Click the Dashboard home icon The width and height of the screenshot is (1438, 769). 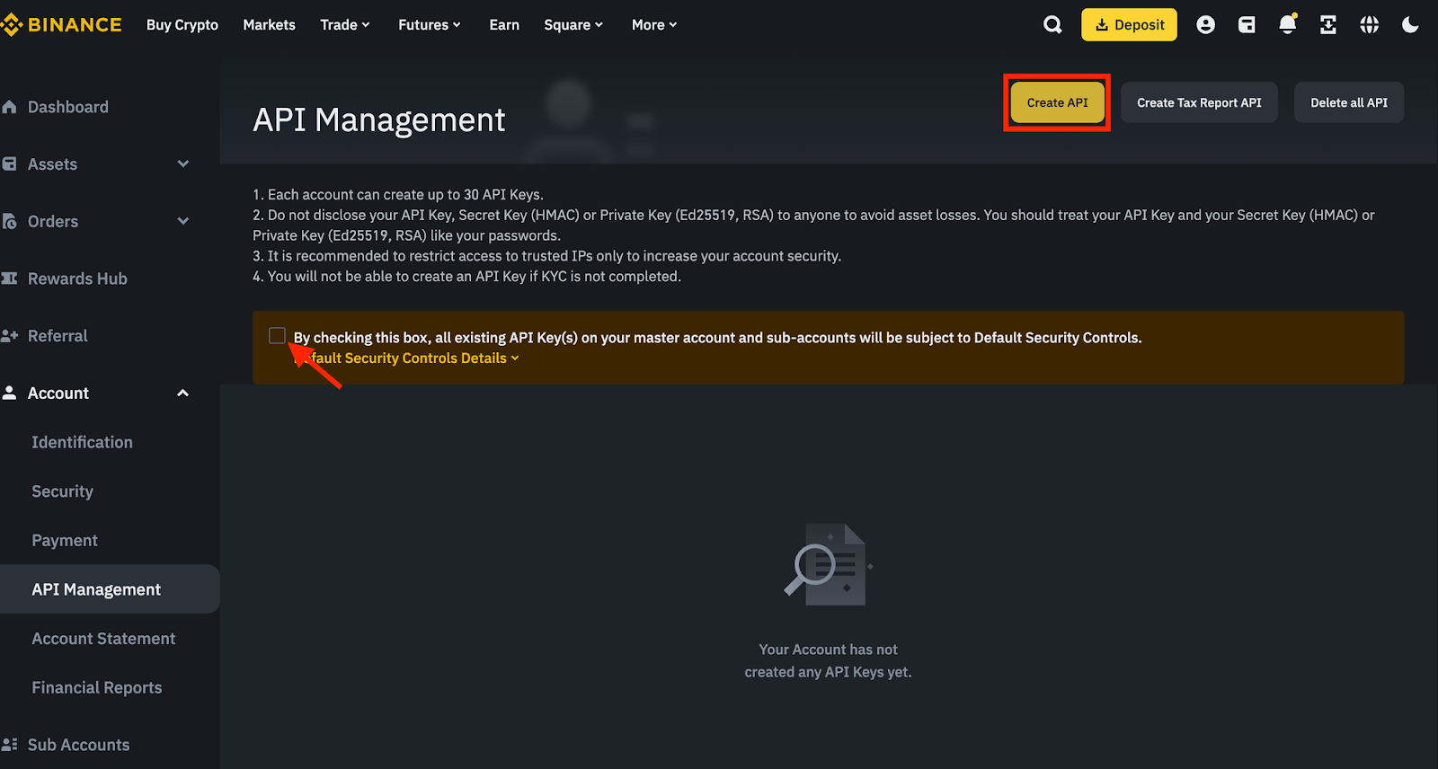pos(9,107)
